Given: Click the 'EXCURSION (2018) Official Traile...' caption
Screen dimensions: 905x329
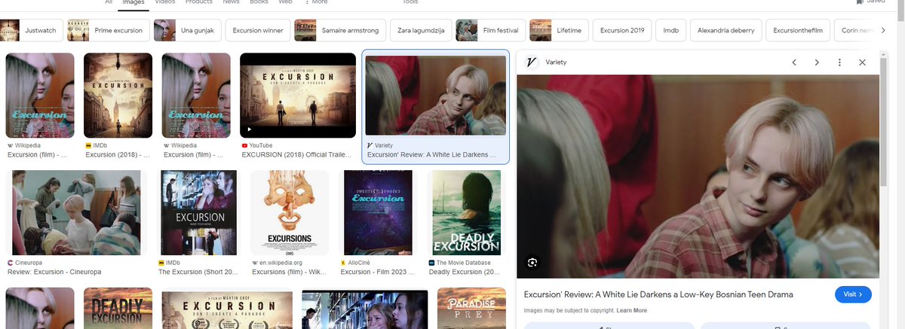Looking at the screenshot, I should click(x=297, y=154).
